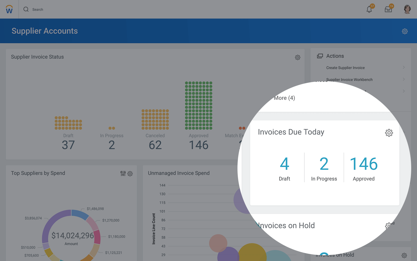Click the bottom Invoices on Hold gear
417x261 pixels.
pyautogui.click(x=404, y=255)
